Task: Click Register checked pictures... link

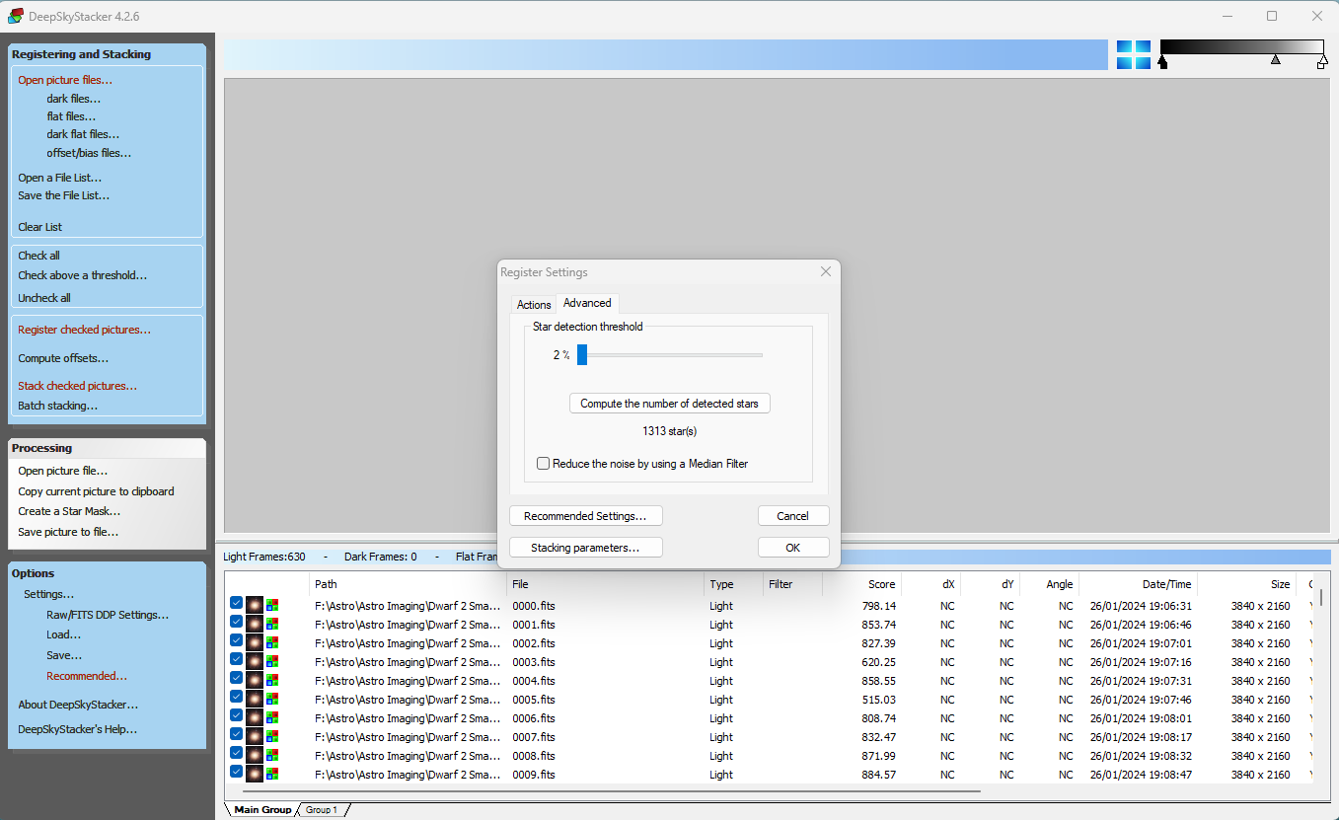Action: click(x=85, y=330)
